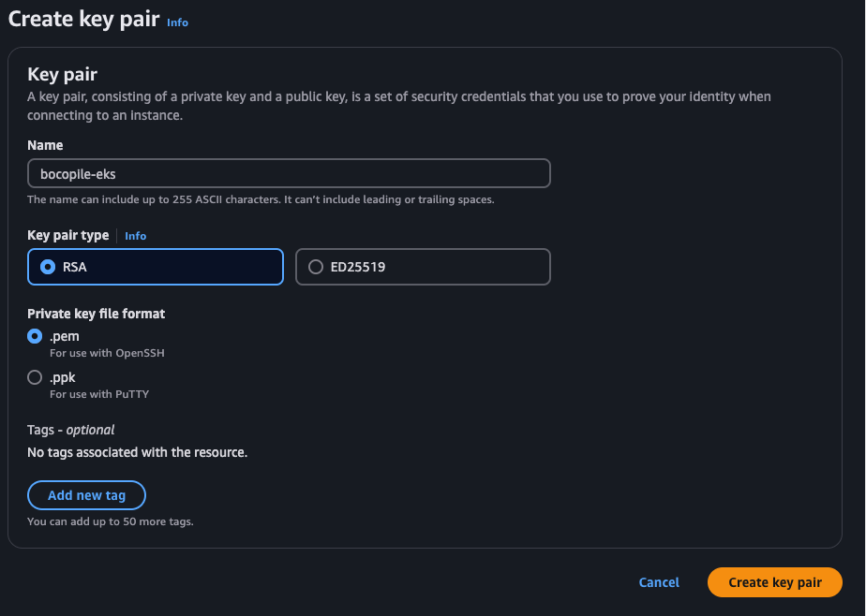The height and width of the screenshot is (616, 866).
Task: Select the ED25519 radio button circle
Action: 316,267
